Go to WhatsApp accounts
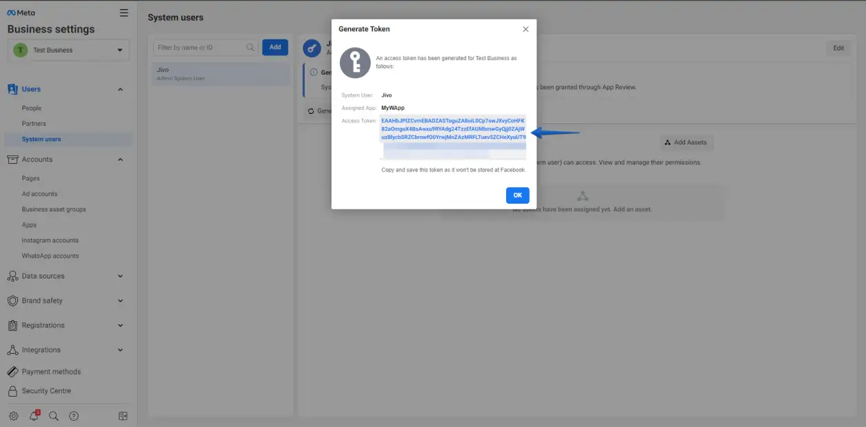This screenshot has width=866, height=427. click(x=50, y=256)
